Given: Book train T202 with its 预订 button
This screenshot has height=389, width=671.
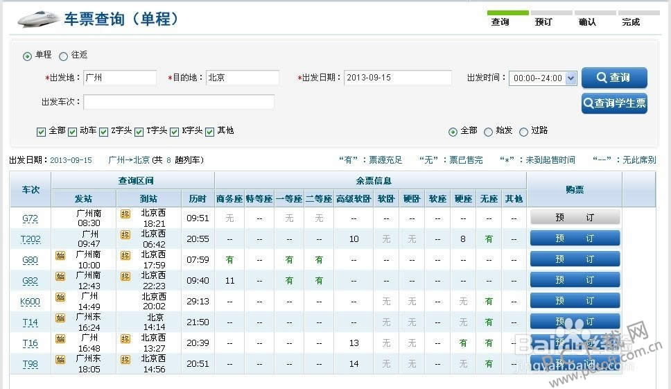Looking at the screenshot, I should [x=575, y=239].
